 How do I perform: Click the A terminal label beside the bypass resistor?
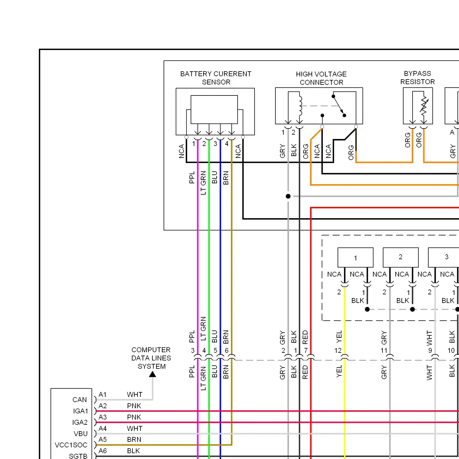pyautogui.click(x=452, y=132)
